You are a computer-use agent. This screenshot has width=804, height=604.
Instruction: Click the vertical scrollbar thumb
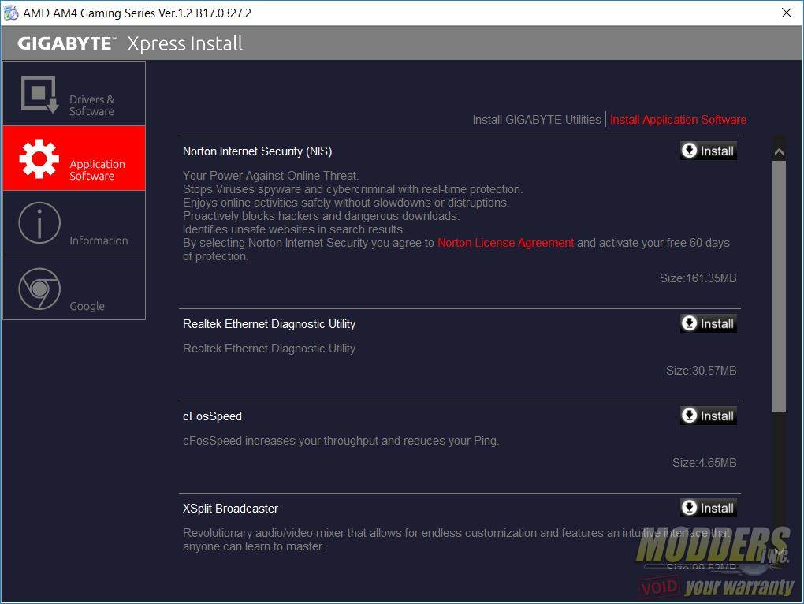tap(779, 285)
